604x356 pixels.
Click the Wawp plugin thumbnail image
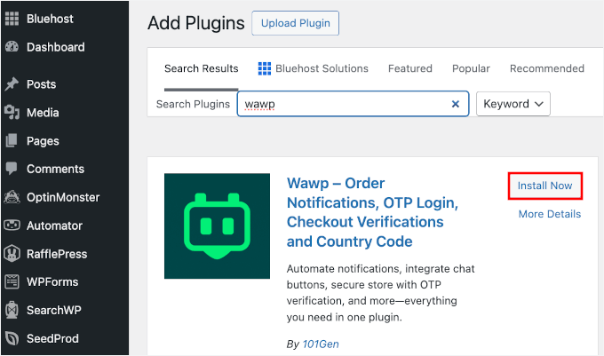point(217,225)
